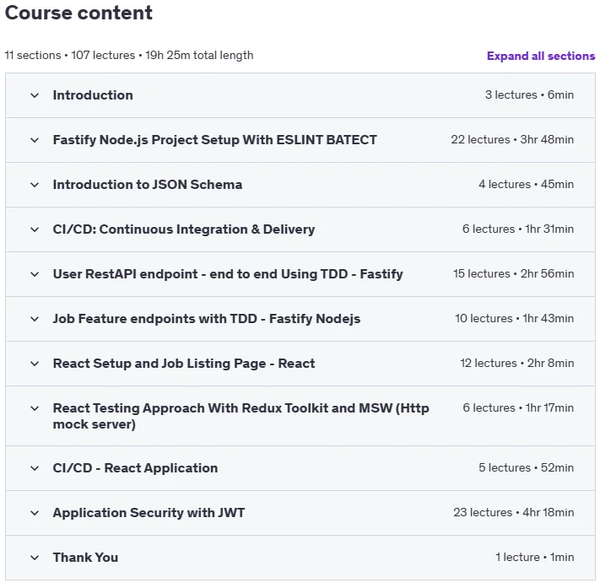Screen dimensions: 600x588
Task: Click the 23 lectures 4hr 18min label
Action: pyautogui.click(x=514, y=513)
